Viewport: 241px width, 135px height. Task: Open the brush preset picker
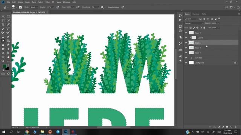pyautogui.click(x=14, y=7)
